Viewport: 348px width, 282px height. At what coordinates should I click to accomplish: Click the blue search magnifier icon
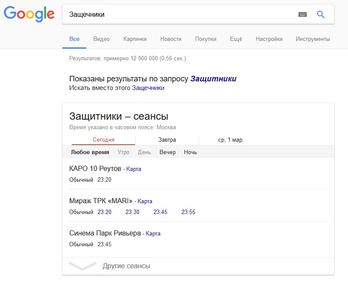tap(320, 15)
